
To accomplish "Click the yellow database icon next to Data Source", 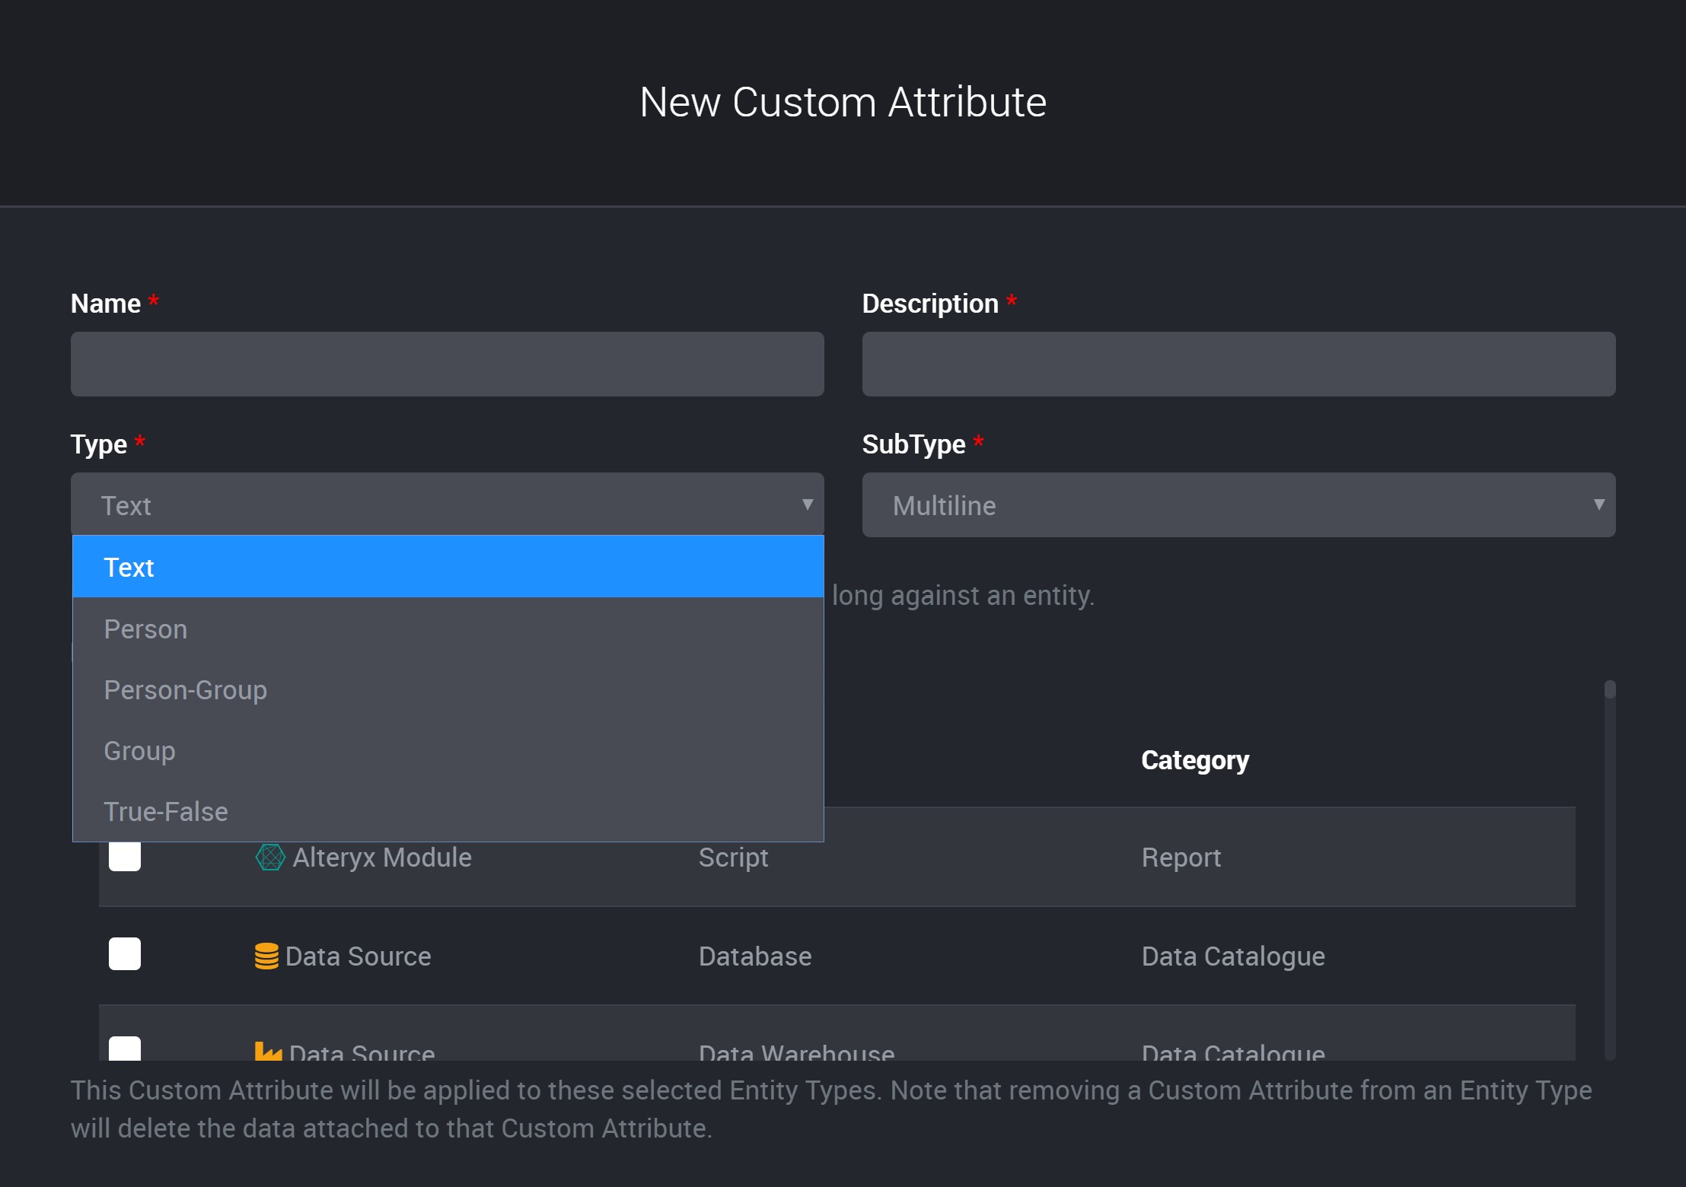I will (x=266, y=956).
